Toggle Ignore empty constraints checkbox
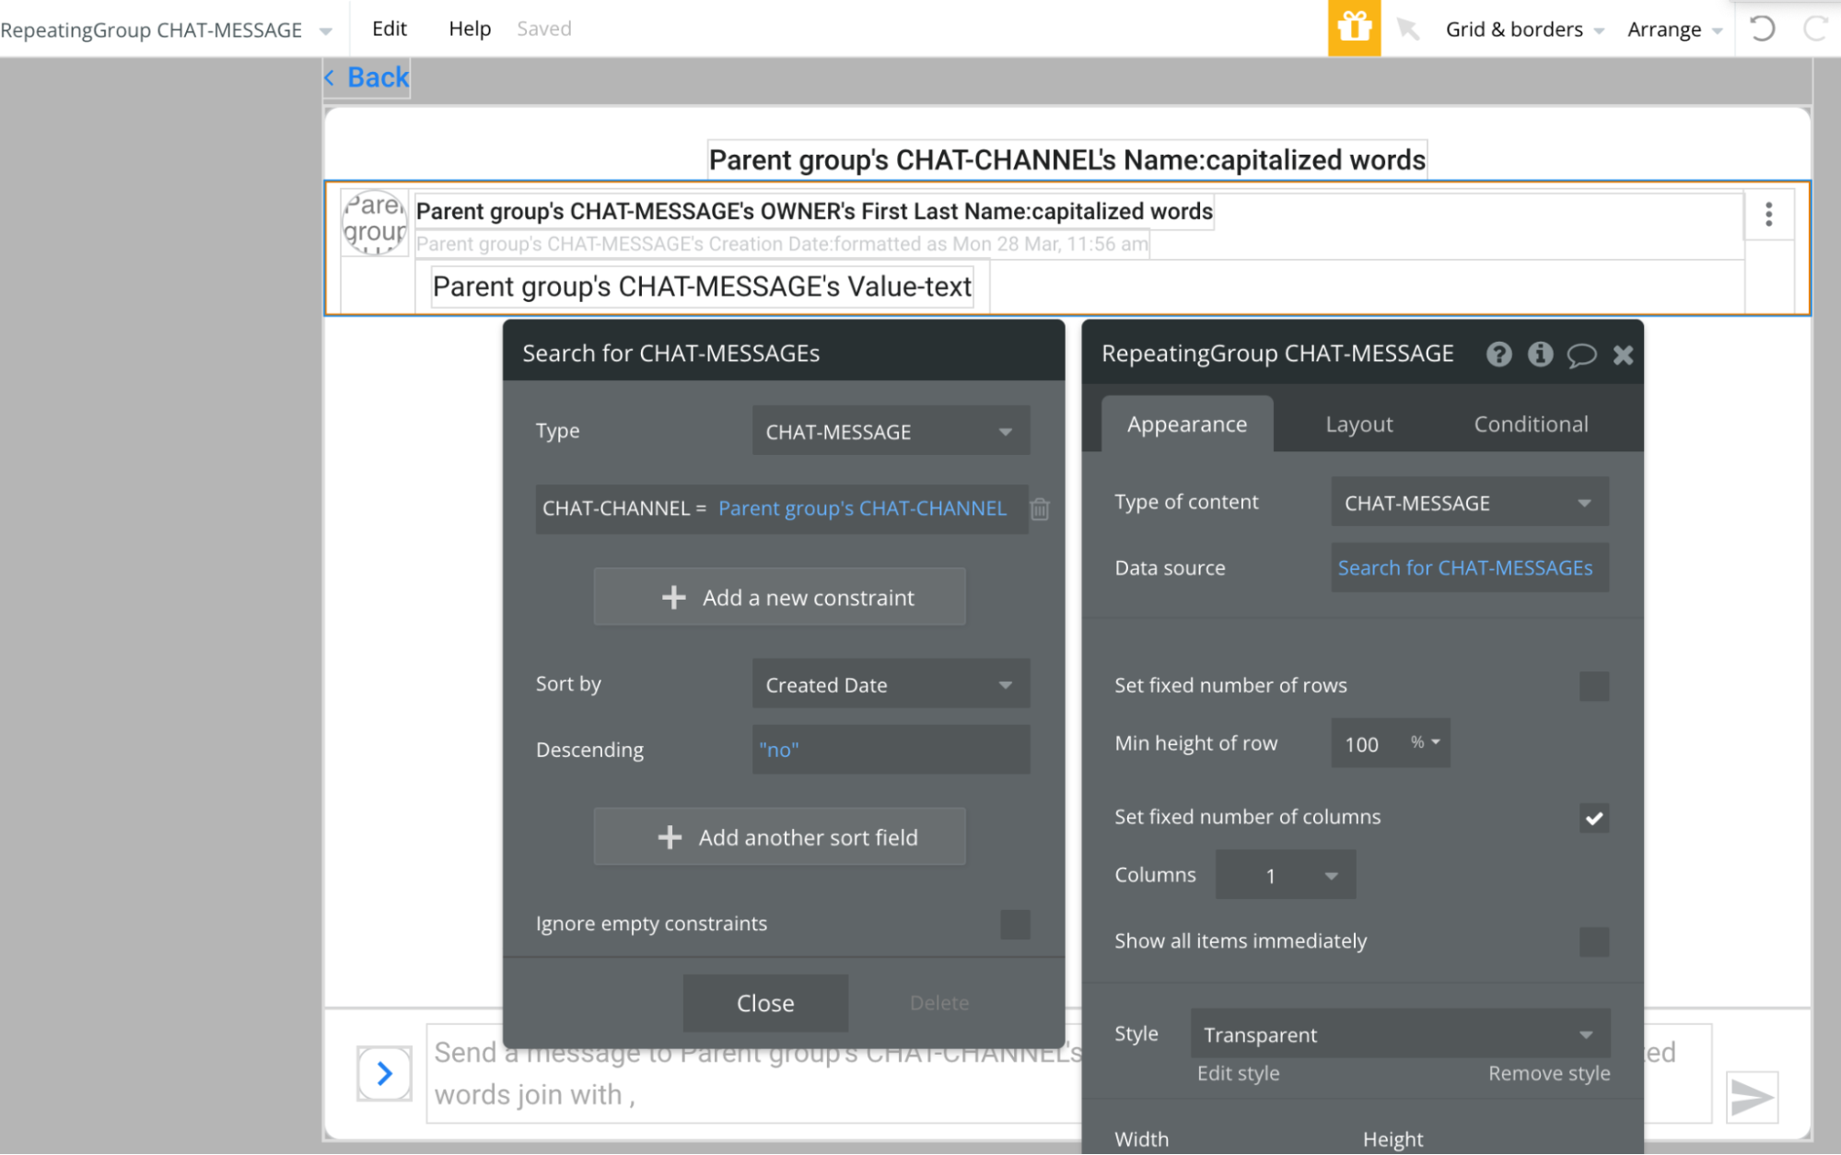Image resolution: width=1841 pixels, height=1155 pixels. [1015, 924]
